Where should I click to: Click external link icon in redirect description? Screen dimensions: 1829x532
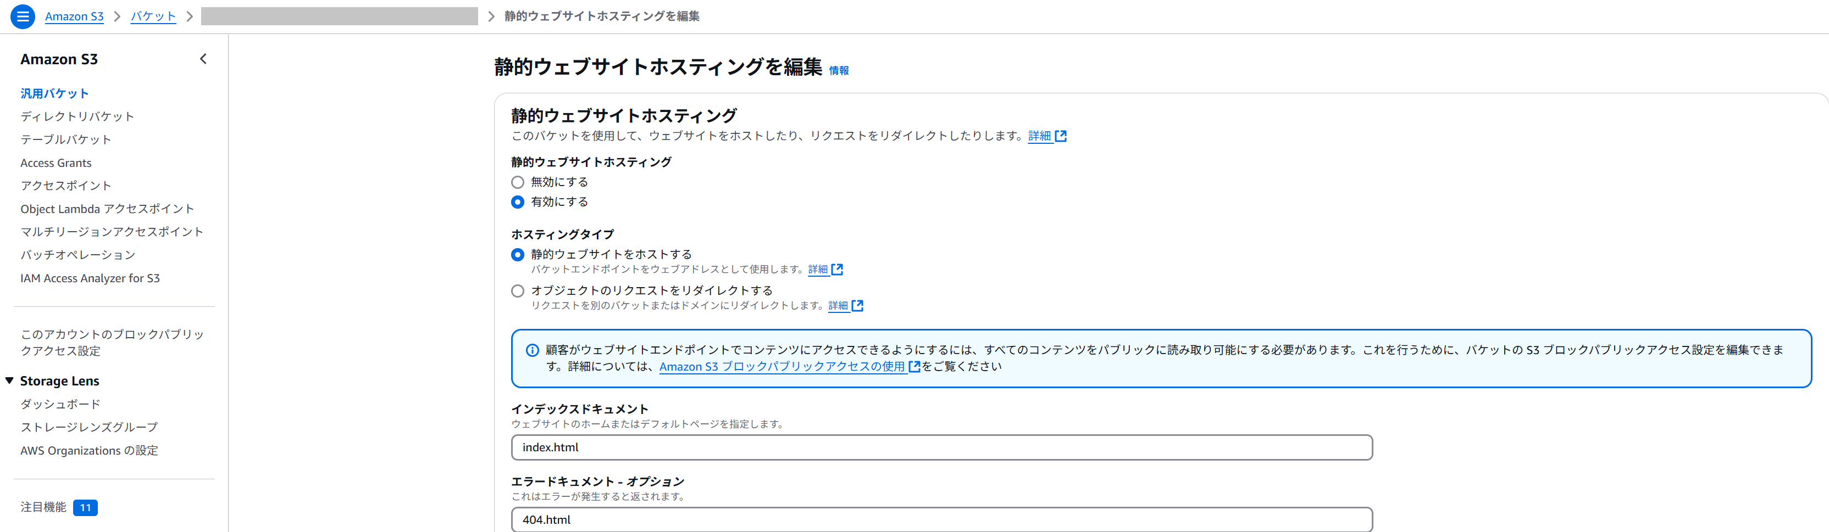tap(858, 306)
